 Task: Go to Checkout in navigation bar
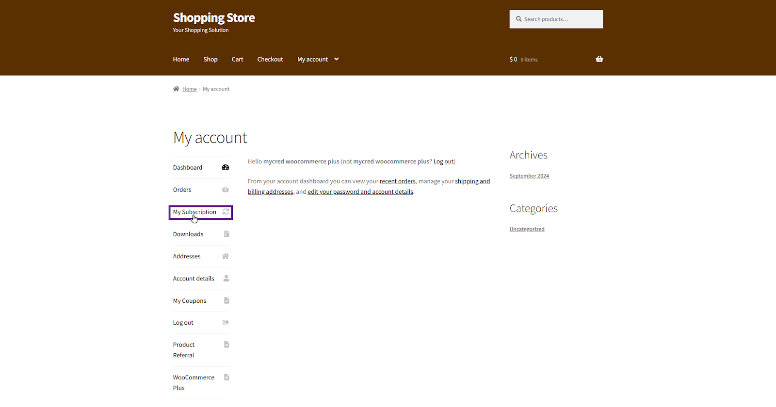[270, 59]
